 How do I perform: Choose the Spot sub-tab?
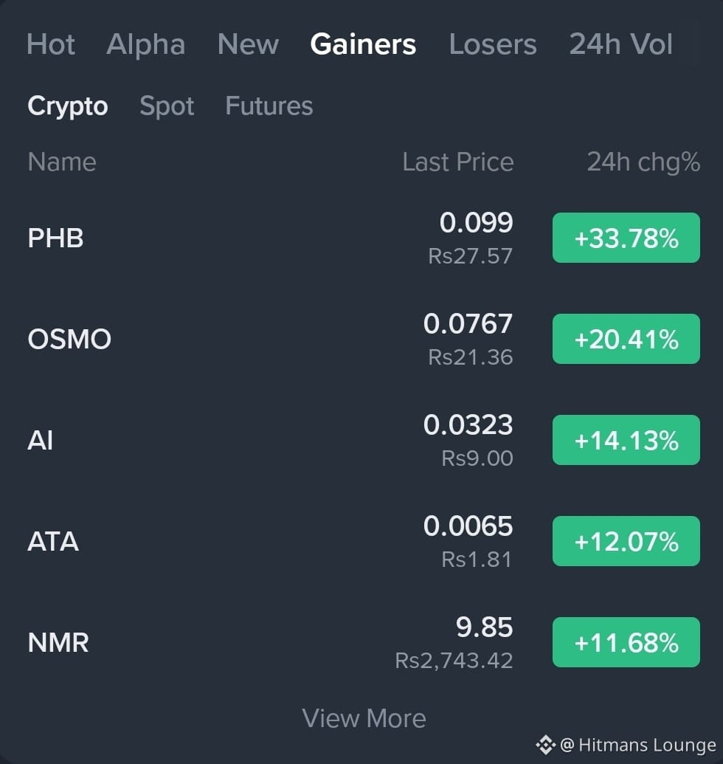[x=167, y=106]
